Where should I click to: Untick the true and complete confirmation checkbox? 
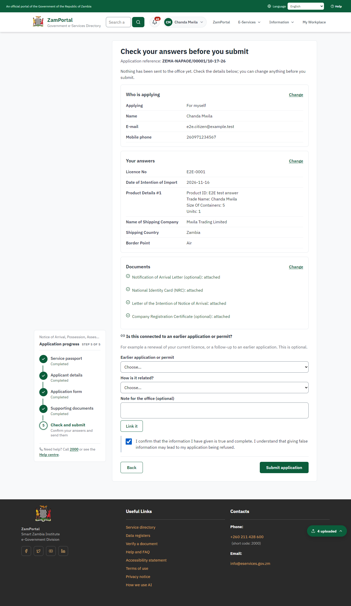tap(129, 442)
